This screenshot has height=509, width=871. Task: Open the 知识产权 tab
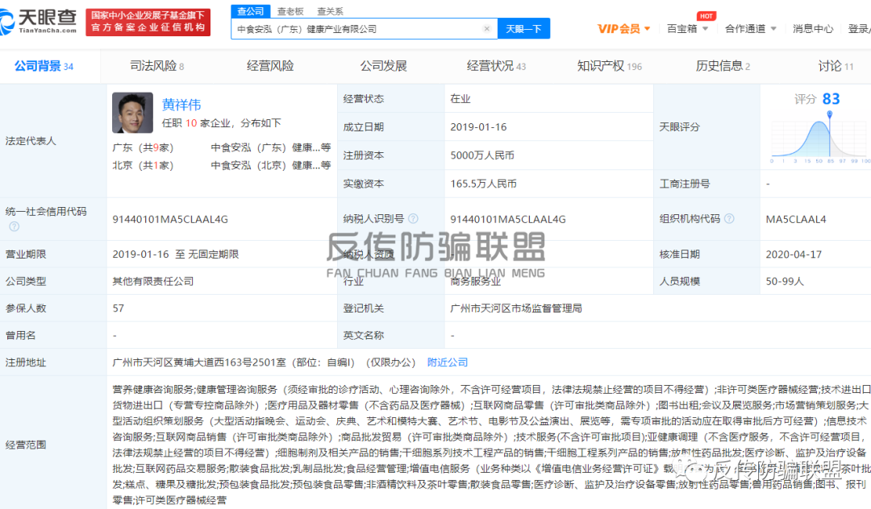(x=610, y=66)
